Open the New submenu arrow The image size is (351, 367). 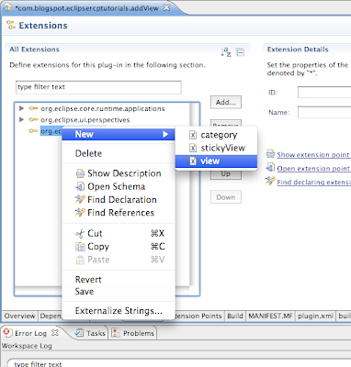pyautogui.click(x=165, y=134)
